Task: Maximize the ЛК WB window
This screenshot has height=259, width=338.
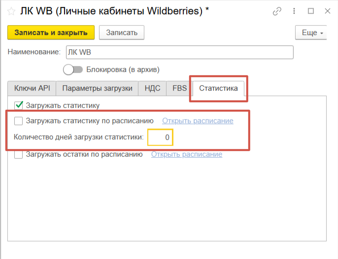Action: [x=311, y=11]
